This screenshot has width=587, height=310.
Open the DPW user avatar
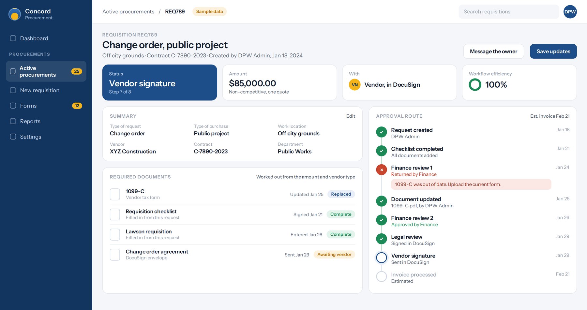pyautogui.click(x=570, y=12)
